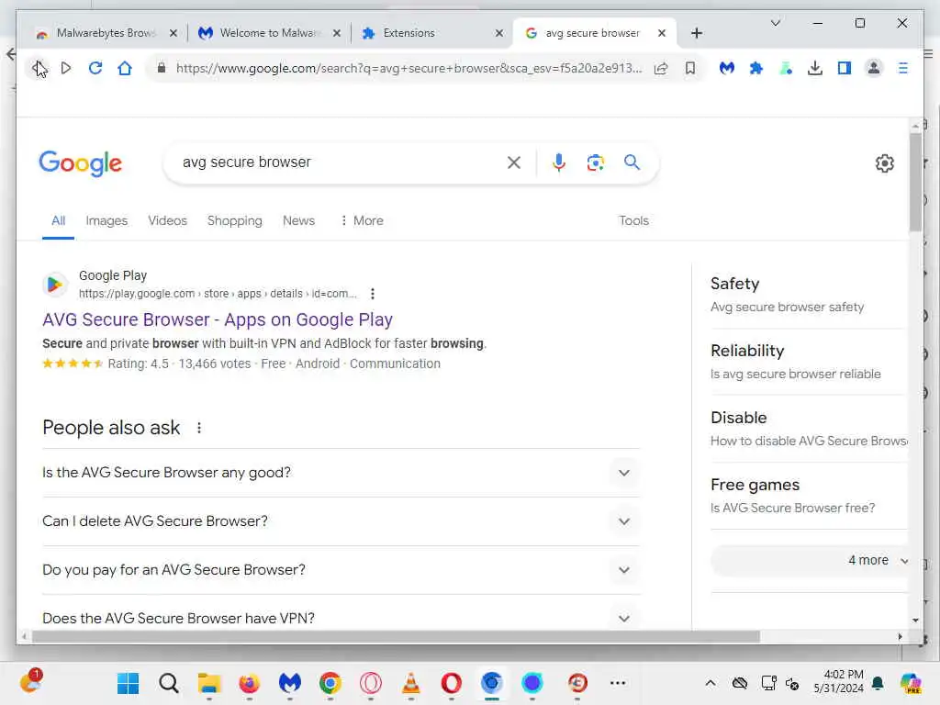Launch Firefox from the taskbar

click(250, 683)
